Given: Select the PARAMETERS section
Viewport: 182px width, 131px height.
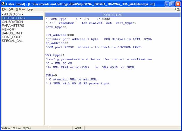Looking at the screenshot, I should [13, 26].
